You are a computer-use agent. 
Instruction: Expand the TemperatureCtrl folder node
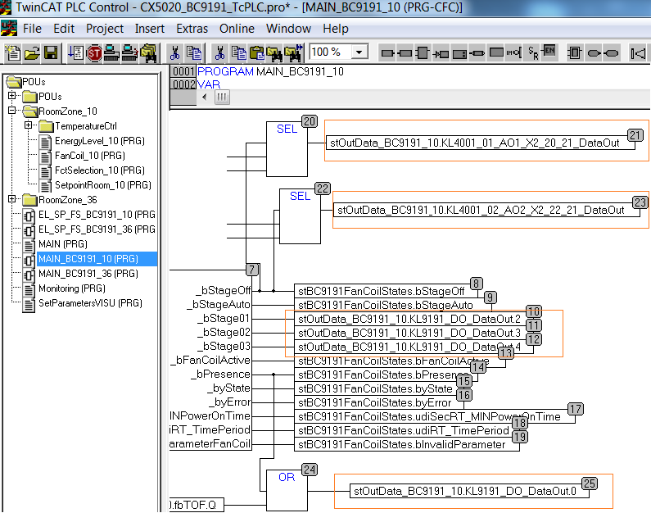28,125
